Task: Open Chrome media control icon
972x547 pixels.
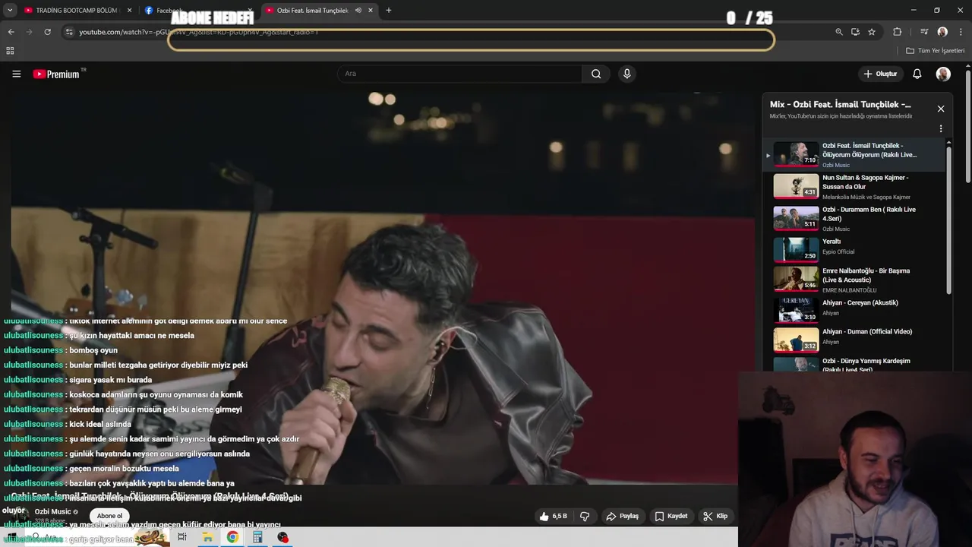Action: (924, 32)
